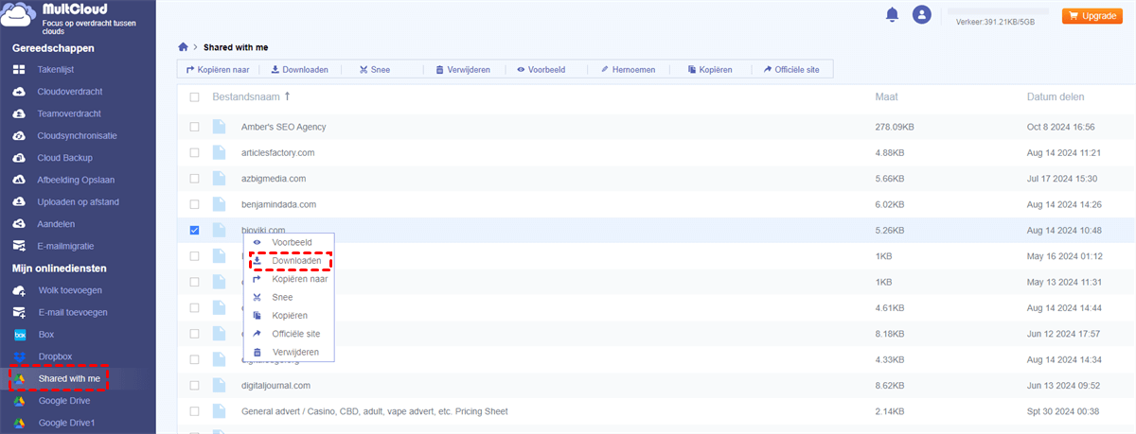This screenshot has width=1136, height=434.
Task: Open the Amber's SEO Agency file
Action: click(x=284, y=127)
